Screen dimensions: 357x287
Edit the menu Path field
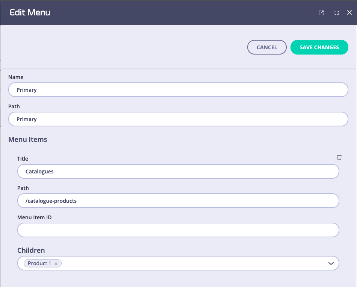(178, 119)
